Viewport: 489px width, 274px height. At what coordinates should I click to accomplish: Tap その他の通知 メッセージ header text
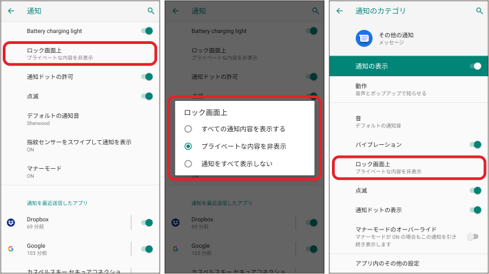tap(396, 38)
